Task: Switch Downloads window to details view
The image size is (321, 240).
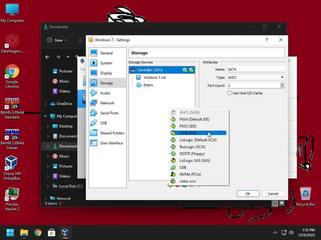Action: click(275, 203)
